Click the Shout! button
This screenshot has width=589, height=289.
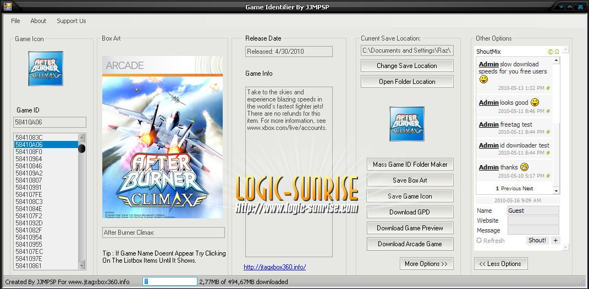click(537, 240)
